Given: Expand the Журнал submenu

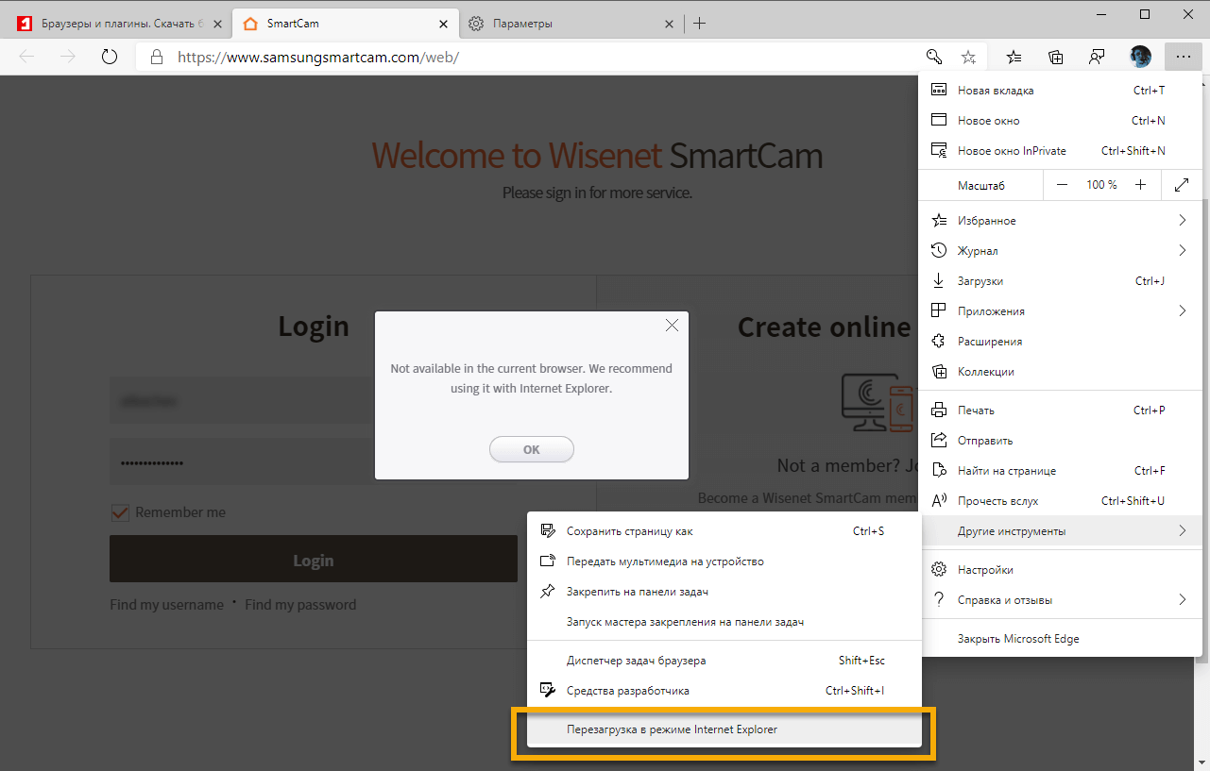Looking at the screenshot, I should (x=1059, y=251).
